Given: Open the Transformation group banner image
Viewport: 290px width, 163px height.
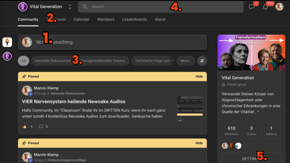Looking at the screenshot, I should pos(251,52).
